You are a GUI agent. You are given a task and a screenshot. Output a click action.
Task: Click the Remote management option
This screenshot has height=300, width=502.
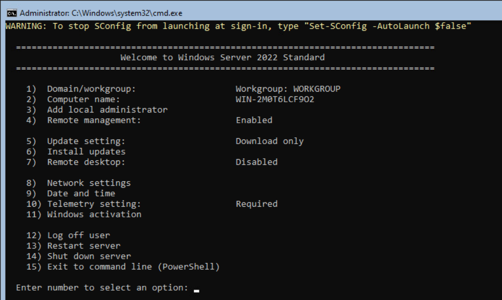coord(93,120)
